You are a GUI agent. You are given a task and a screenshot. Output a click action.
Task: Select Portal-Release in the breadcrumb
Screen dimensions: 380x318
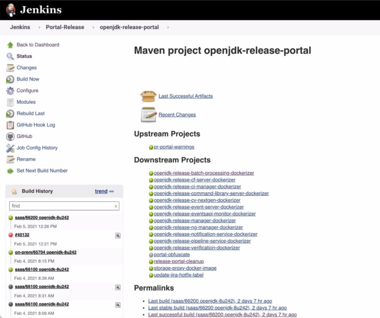65,27
